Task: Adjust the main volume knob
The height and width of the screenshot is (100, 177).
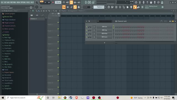Action: 37,2
